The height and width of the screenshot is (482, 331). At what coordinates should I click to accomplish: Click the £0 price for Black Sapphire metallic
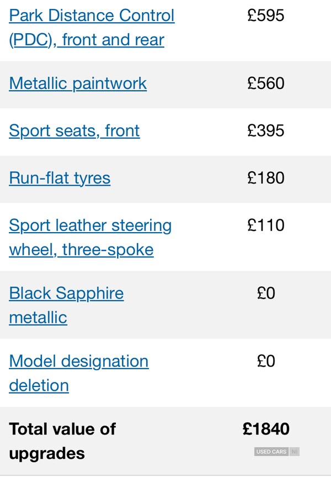click(x=266, y=294)
